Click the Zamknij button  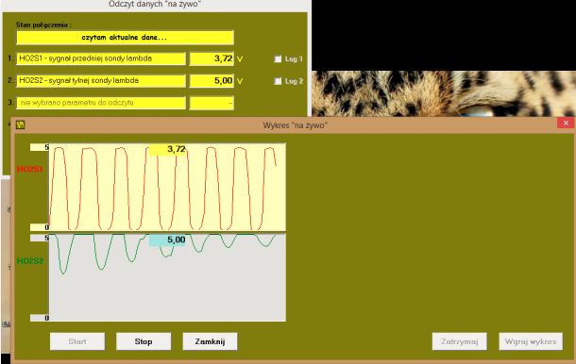(210, 341)
